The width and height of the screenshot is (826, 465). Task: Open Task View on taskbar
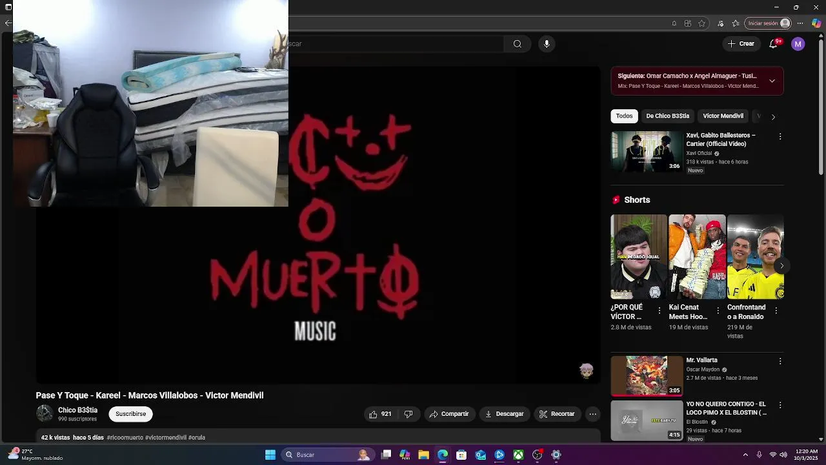click(x=386, y=455)
